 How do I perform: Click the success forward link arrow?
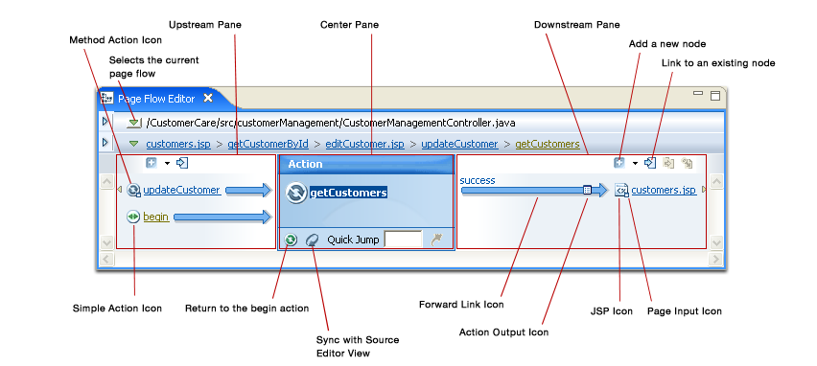534,191
